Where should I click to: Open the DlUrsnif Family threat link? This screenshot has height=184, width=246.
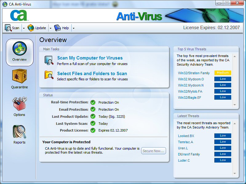(189, 154)
